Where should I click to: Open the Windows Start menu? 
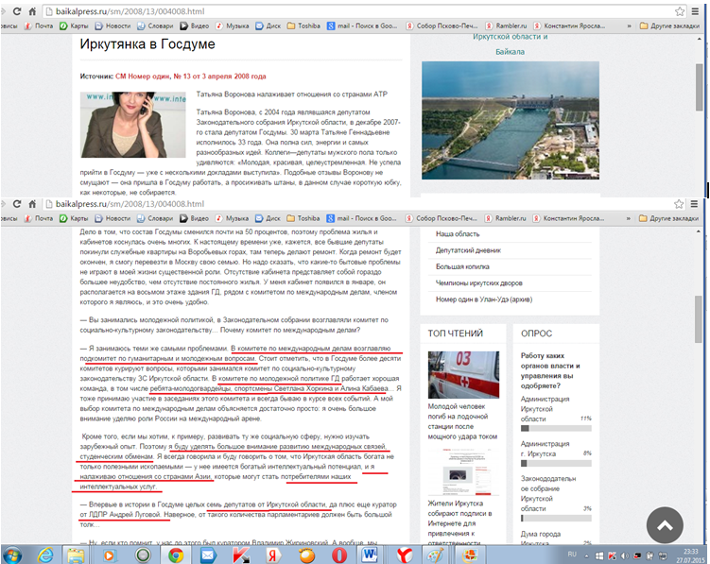[12, 555]
